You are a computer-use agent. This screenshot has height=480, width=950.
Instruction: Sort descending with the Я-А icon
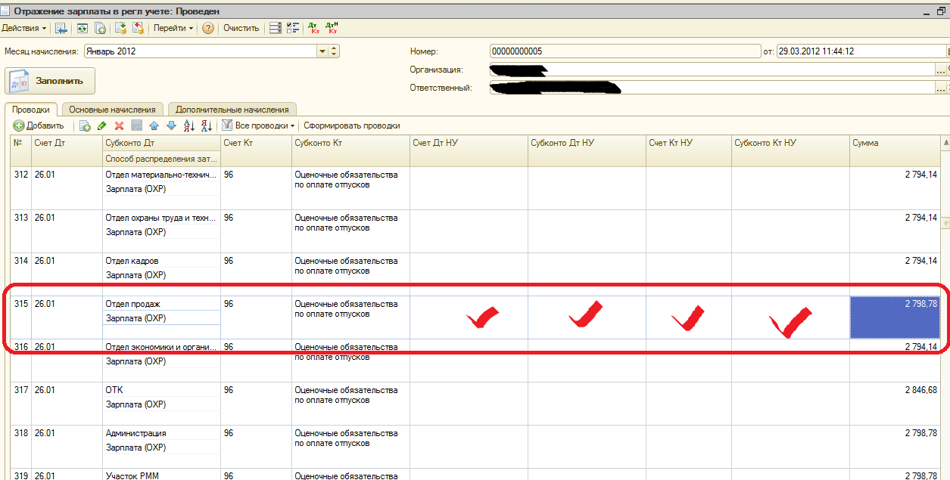click(x=207, y=125)
